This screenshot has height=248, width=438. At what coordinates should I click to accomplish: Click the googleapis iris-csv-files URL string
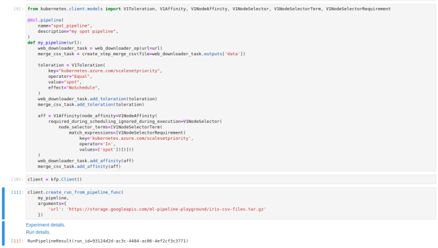[166, 209]
